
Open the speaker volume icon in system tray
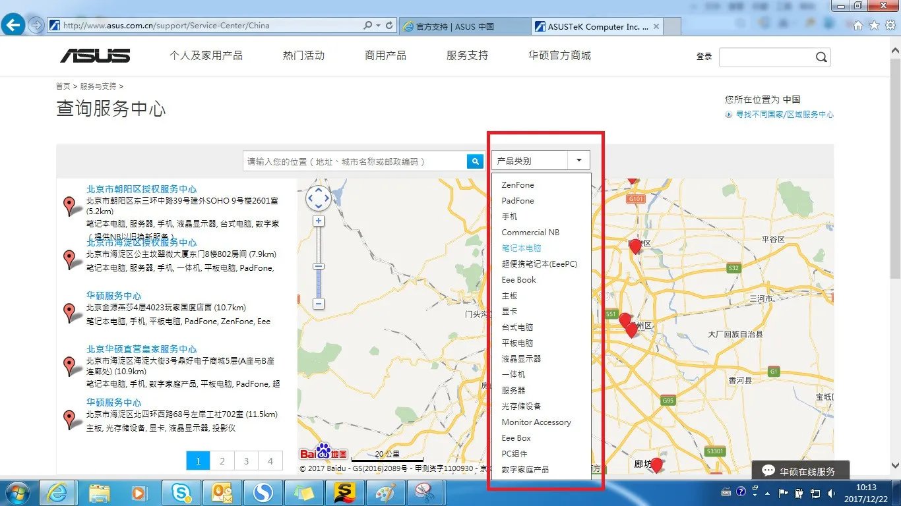point(830,492)
